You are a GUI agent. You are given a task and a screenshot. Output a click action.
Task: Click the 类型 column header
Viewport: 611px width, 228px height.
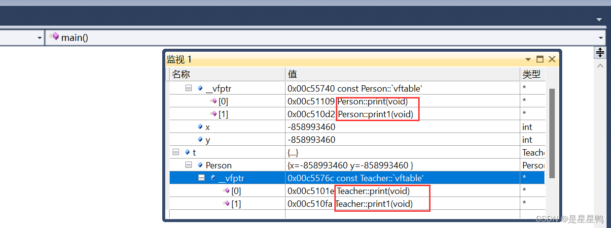[533, 74]
